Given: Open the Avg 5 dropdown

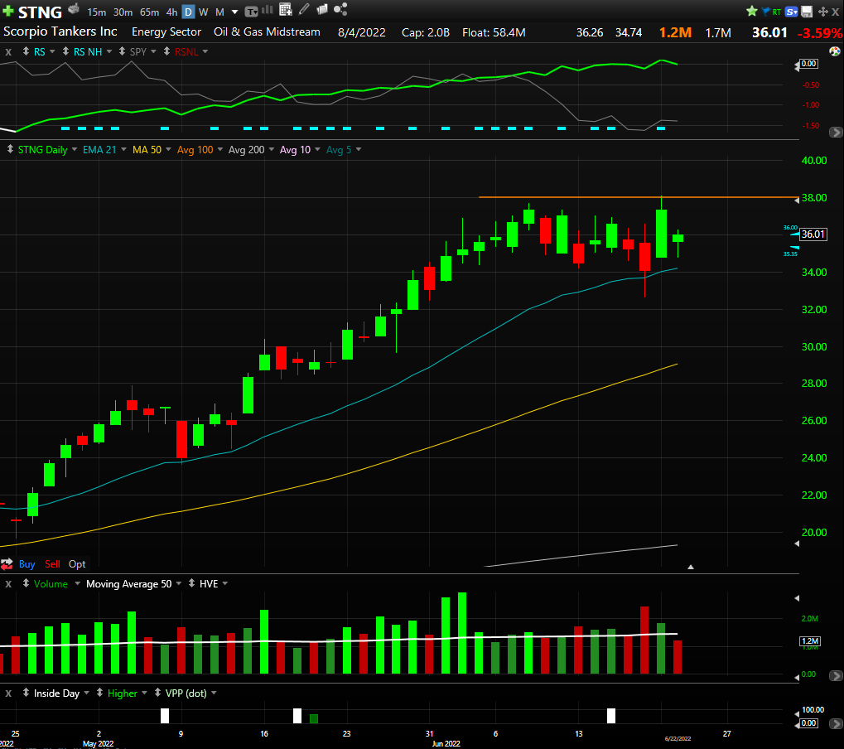Looking at the screenshot, I should (359, 150).
